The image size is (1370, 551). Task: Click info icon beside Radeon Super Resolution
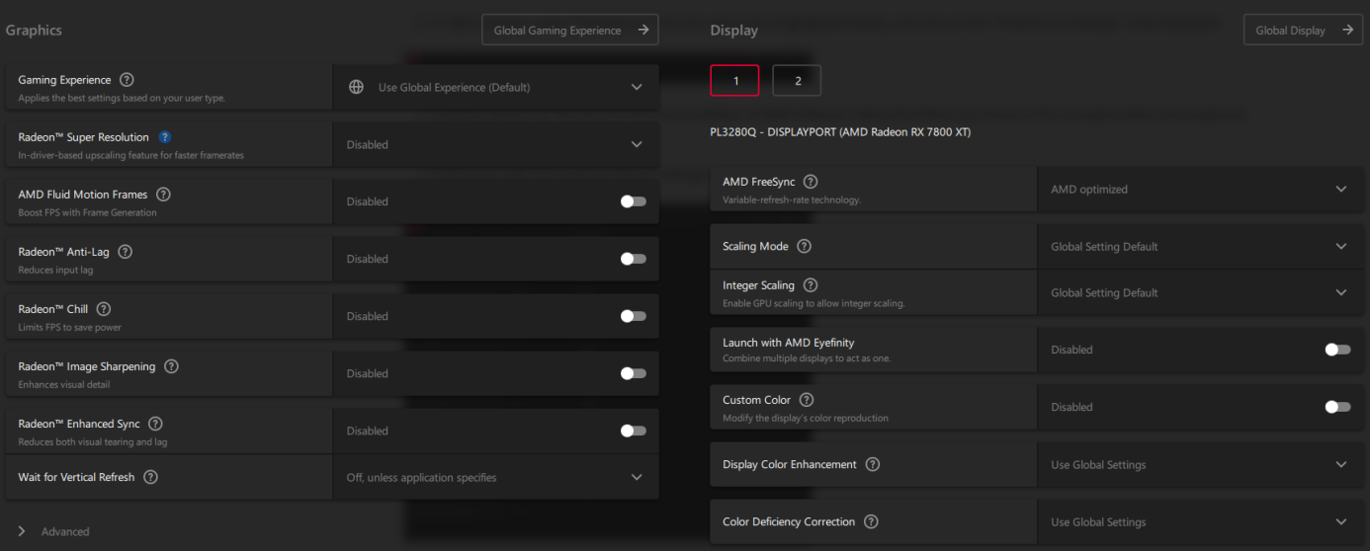pos(165,137)
